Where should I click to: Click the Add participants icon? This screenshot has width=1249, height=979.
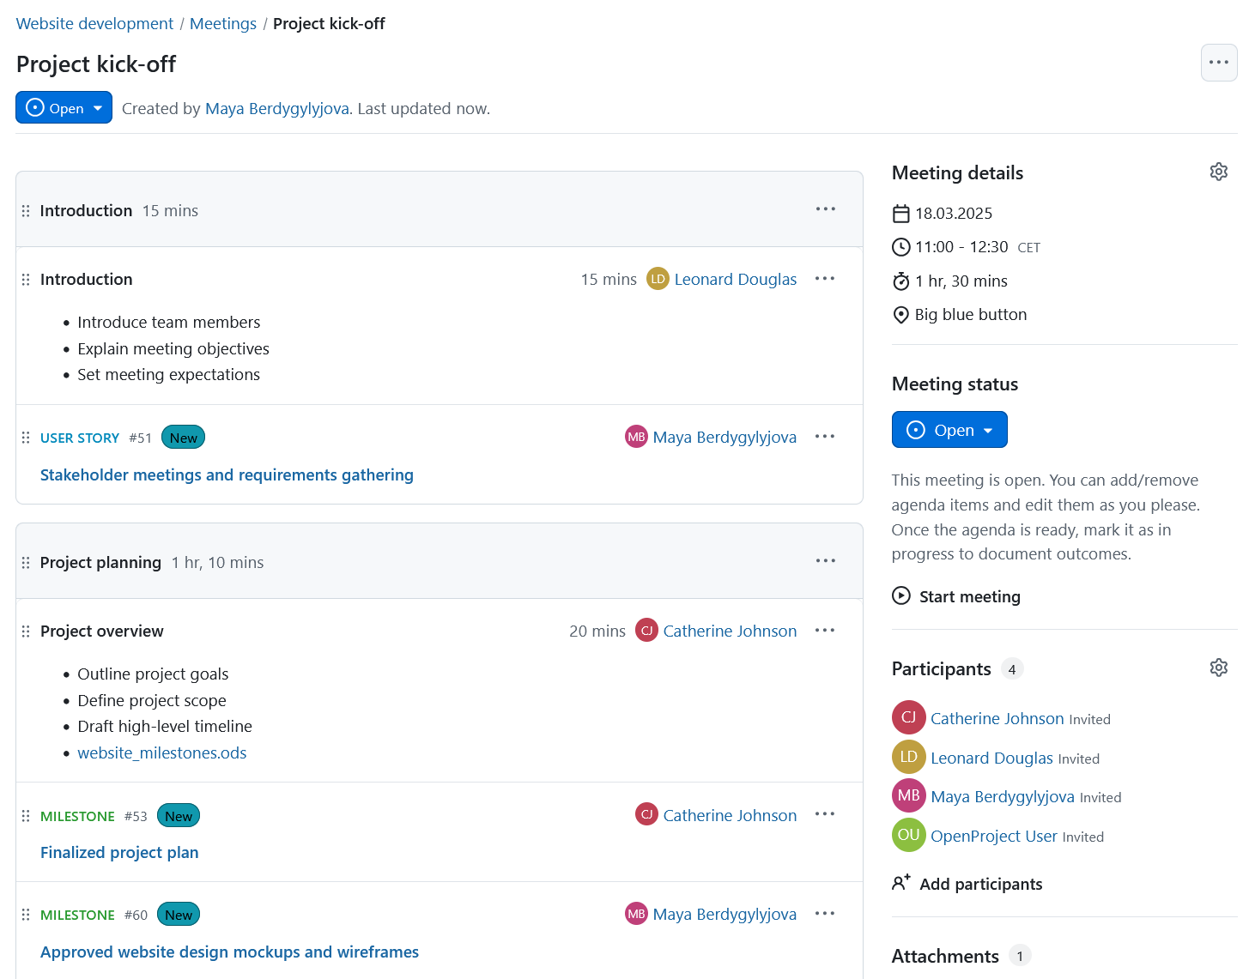tap(900, 882)
